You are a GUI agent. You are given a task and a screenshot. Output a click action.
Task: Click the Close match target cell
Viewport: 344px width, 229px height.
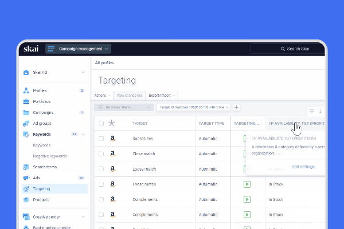click(144, 153)
